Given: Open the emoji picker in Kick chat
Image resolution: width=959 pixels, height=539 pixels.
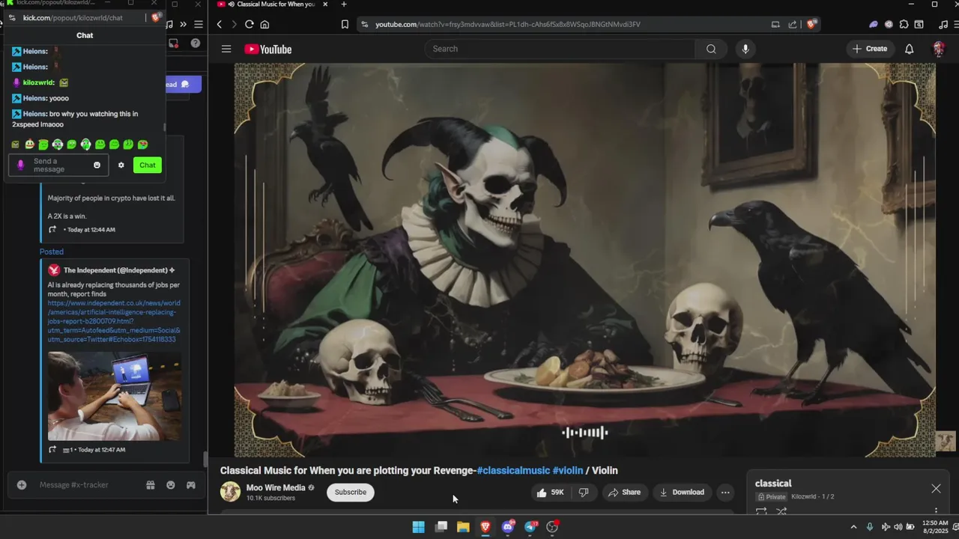Looking at the screenshot, I should 97,165.
